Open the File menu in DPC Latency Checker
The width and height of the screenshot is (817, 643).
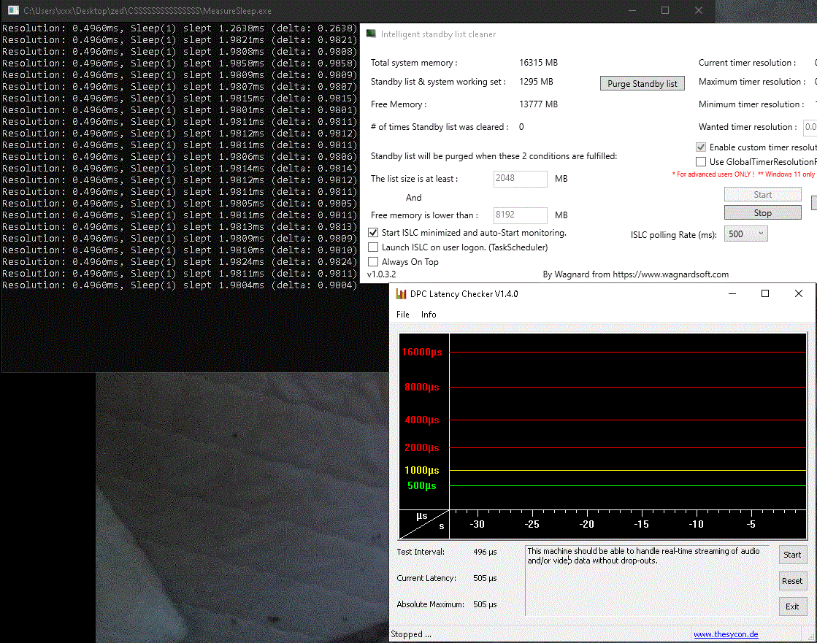point(403,315)
